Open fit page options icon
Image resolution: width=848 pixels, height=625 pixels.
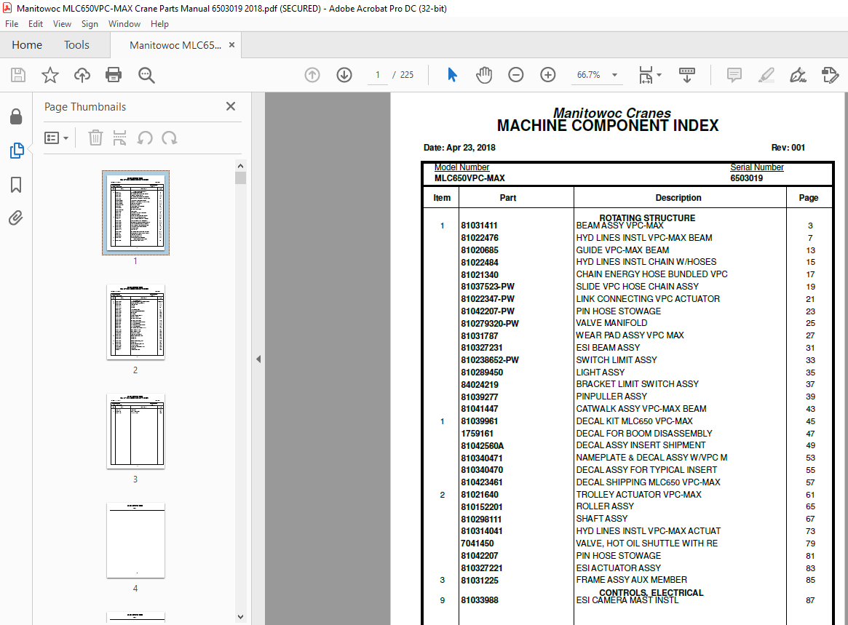649,75
